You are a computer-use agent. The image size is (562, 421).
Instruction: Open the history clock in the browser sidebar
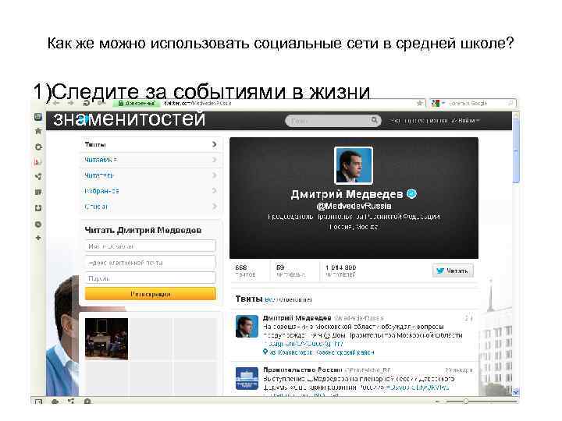click(x=38, y=225)
